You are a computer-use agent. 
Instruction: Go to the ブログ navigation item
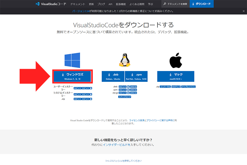101,4
